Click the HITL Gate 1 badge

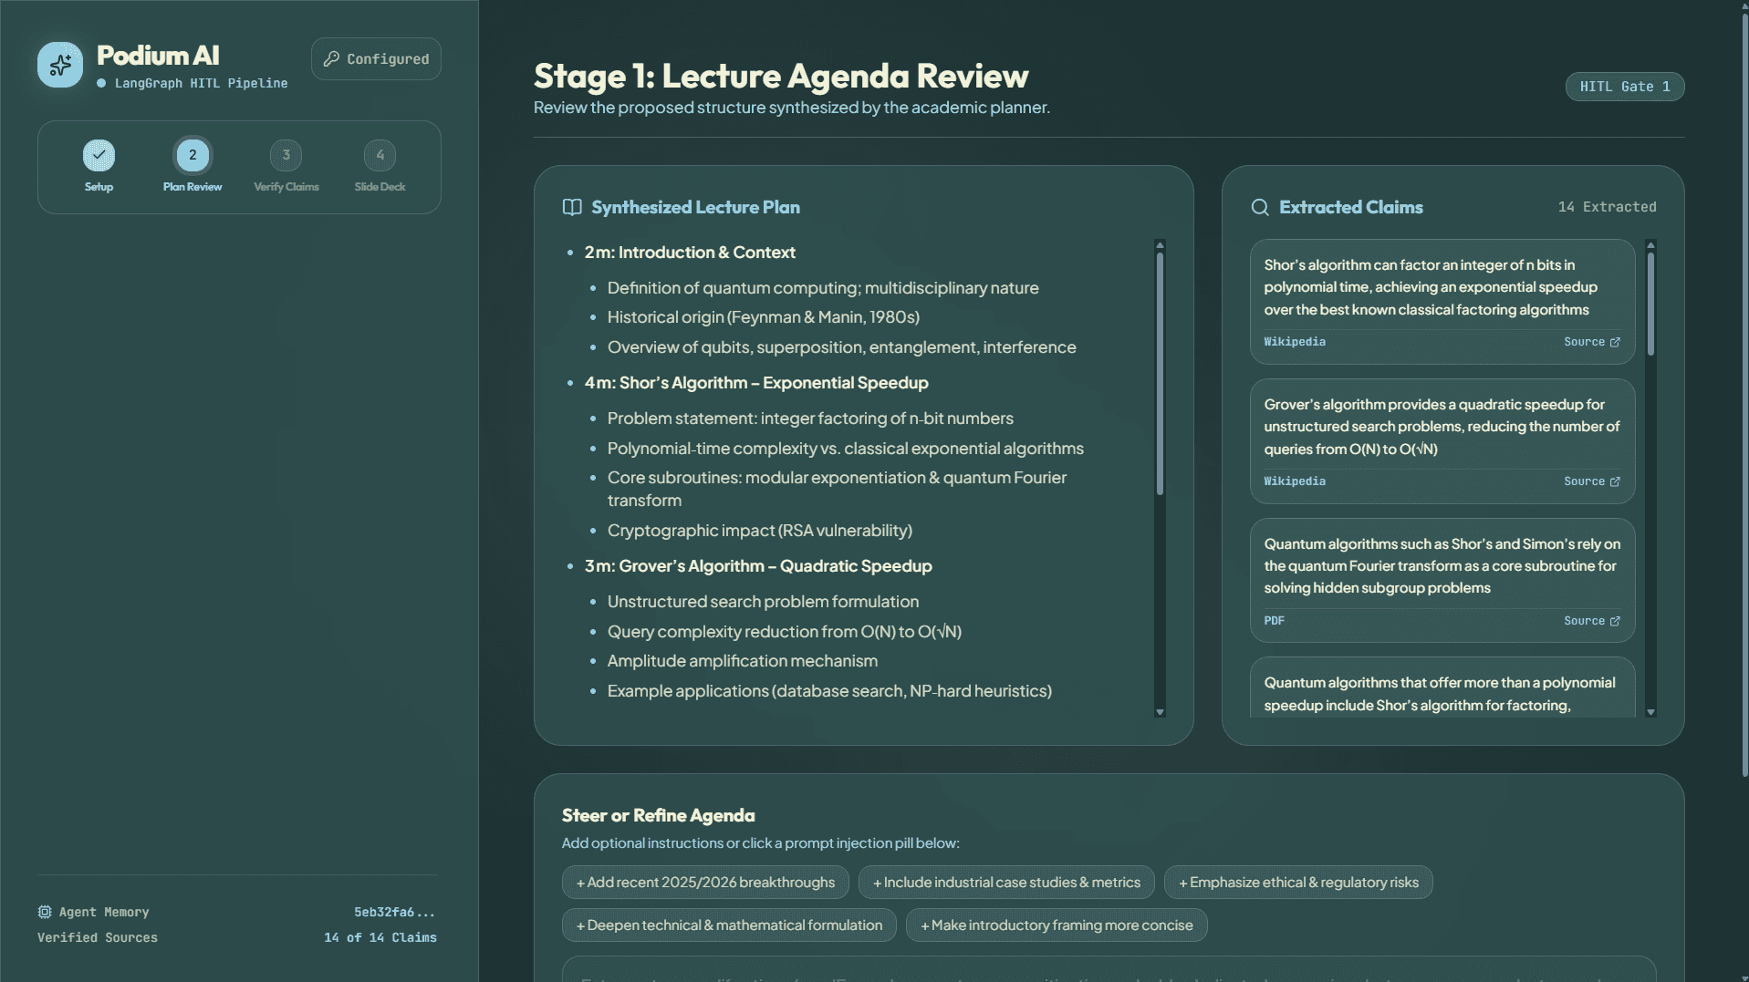point(1625,87)
